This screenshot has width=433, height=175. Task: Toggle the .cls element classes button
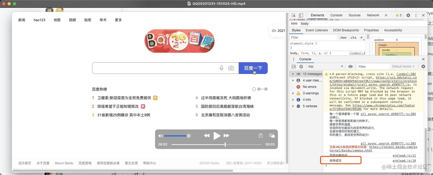(x=353, y=37)
